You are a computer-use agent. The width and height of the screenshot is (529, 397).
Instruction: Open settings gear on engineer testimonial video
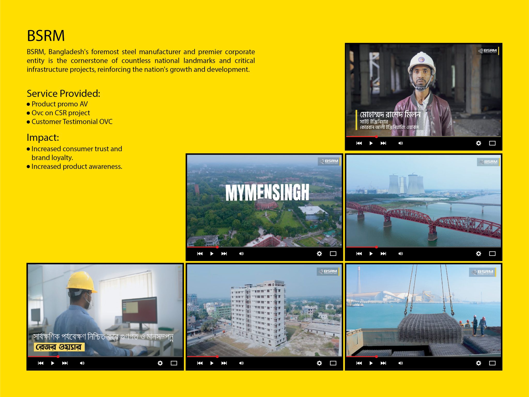point(479,143)
